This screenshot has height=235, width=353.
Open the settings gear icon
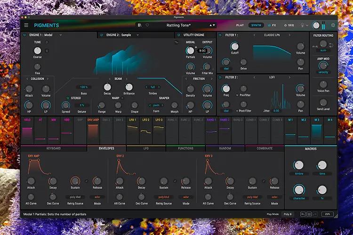click(x=333, y=25)
